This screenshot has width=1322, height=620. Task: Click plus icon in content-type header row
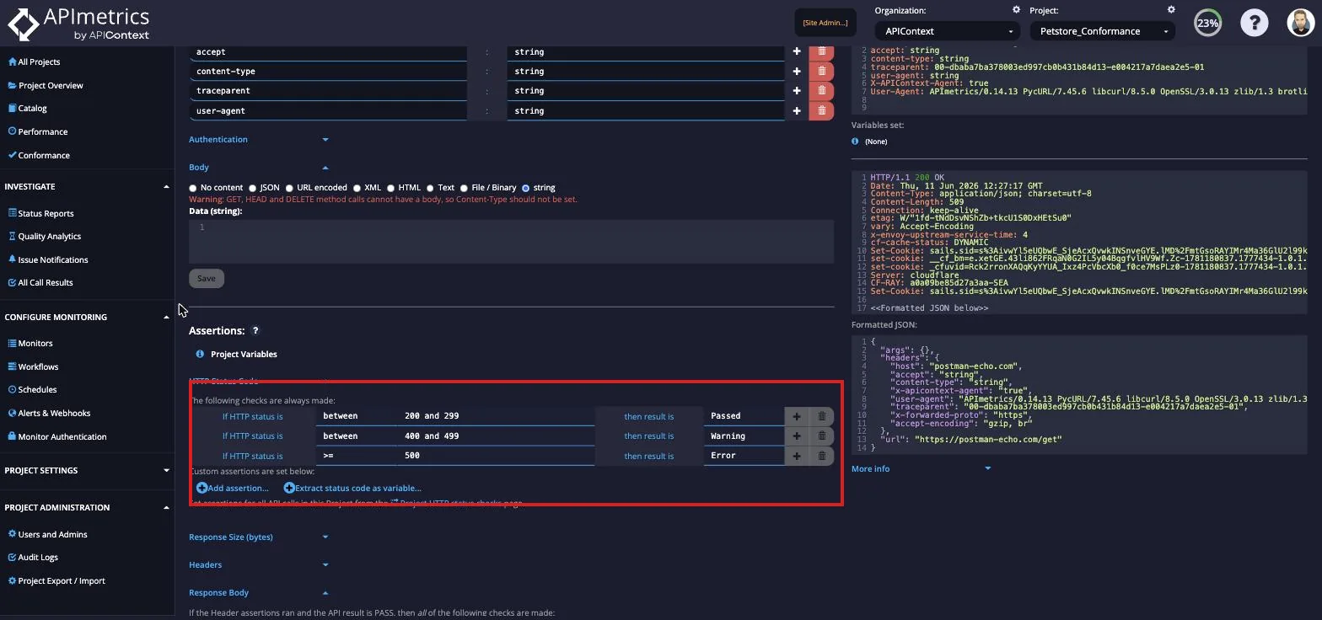tap(797, 72)
